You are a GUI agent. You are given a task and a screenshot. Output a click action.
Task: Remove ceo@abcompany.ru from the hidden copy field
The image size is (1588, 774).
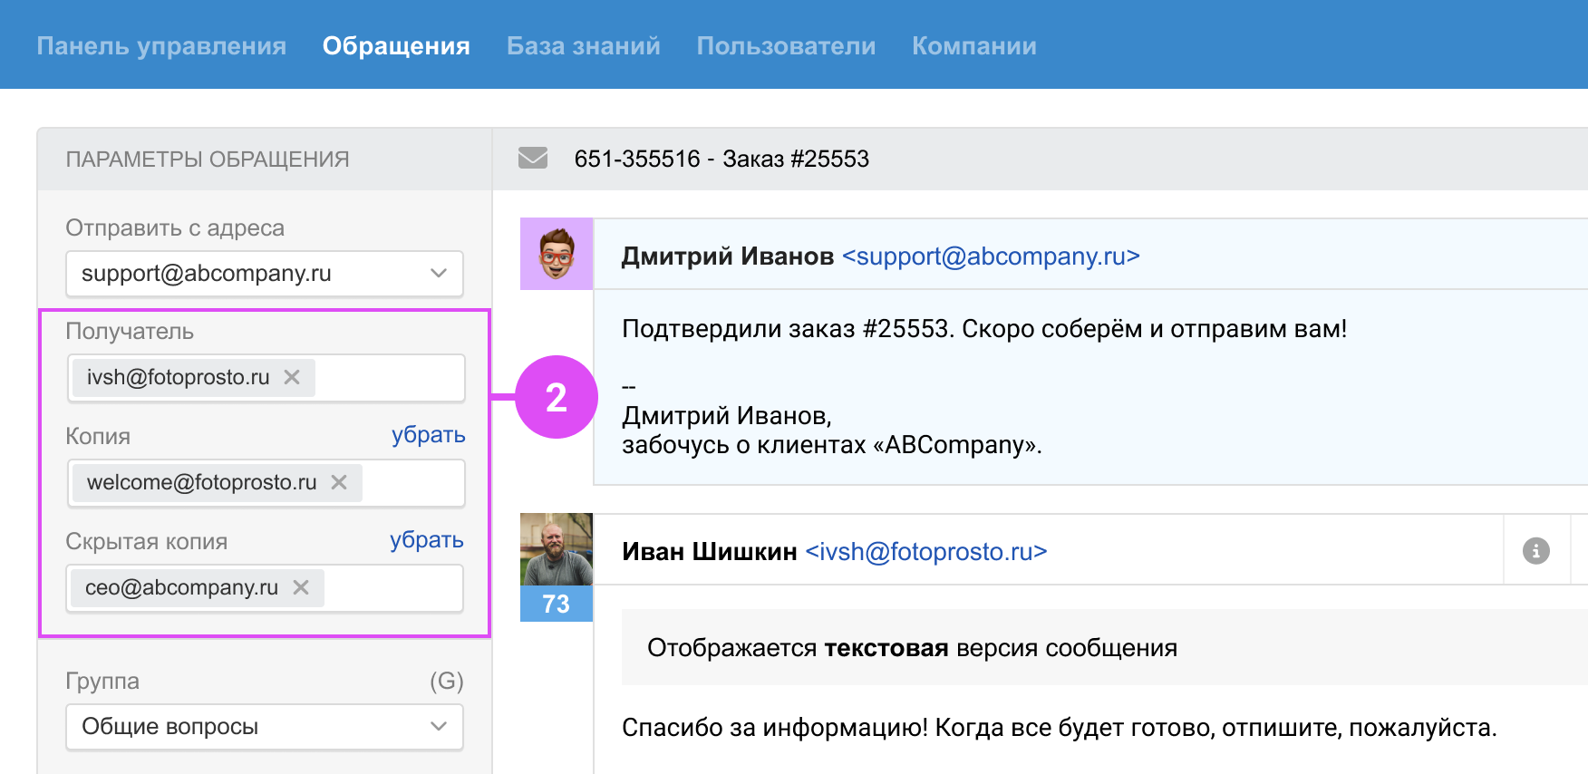point(301,587)
